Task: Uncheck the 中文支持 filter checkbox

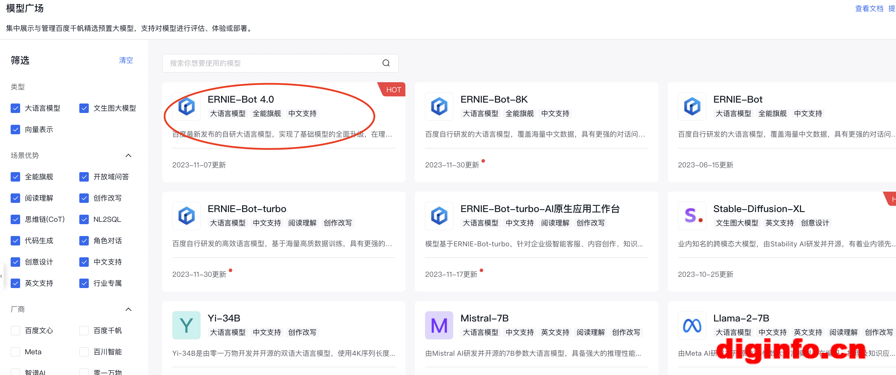Action: pos(84,262)
